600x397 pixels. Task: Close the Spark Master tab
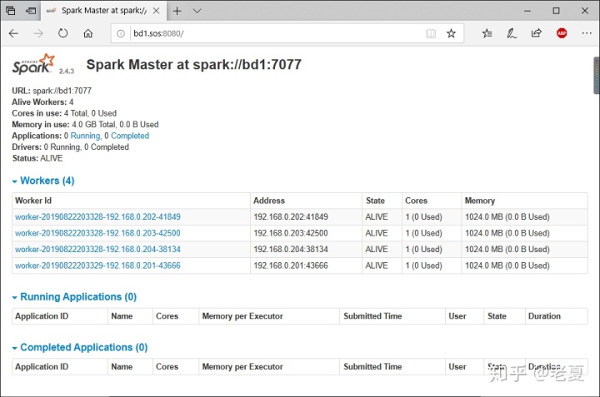157,11
